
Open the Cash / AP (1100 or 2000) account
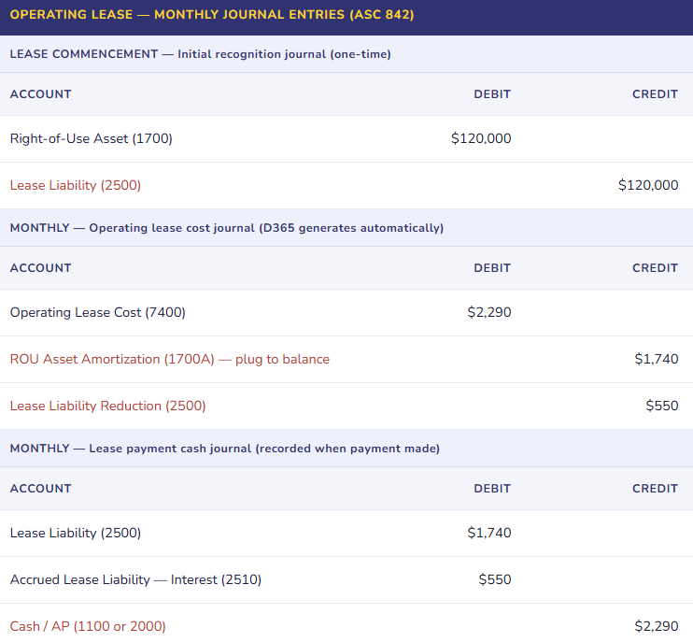pos(88,626)
